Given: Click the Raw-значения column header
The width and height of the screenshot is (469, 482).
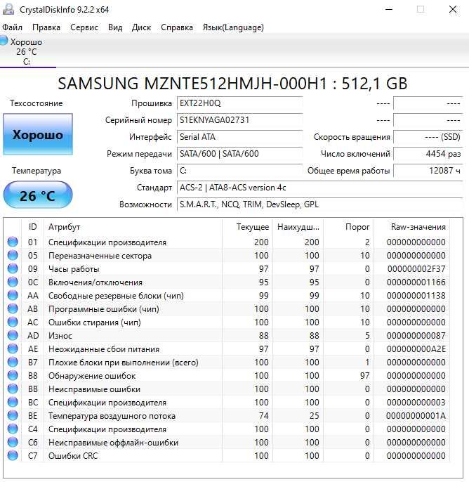Looking at the screenshot, I should coord(412,227).
